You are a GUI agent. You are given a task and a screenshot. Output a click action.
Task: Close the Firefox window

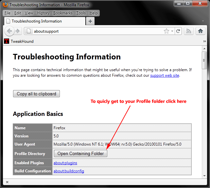pos(200,3)
